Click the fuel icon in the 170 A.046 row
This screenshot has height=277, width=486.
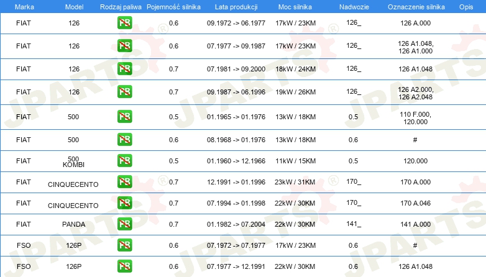point(124,202)
